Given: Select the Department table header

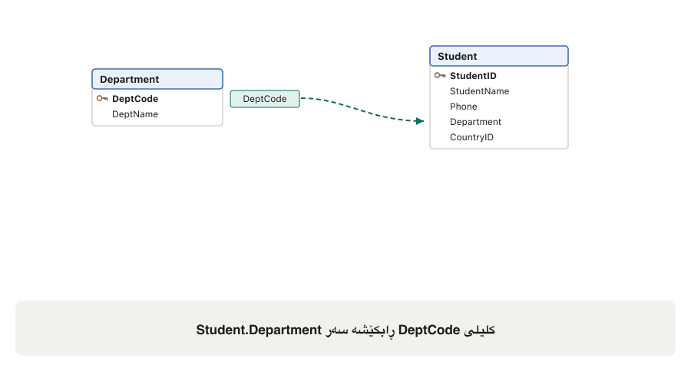Looking at the screenshot, I should point(157,79).
